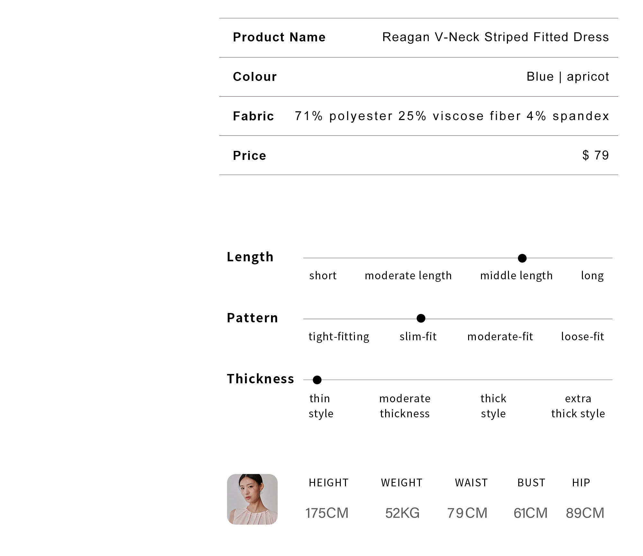Click the fabric composition text
This screenshot has width=643, height=556.
click(x=452, y=116)
